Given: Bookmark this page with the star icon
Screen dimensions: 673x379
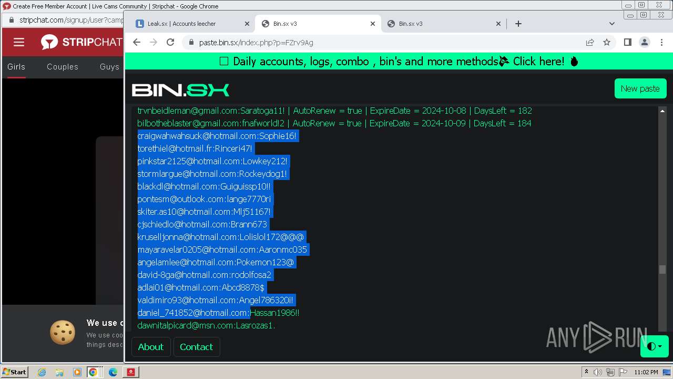Looking at the screenshot, I should [607, 42].
